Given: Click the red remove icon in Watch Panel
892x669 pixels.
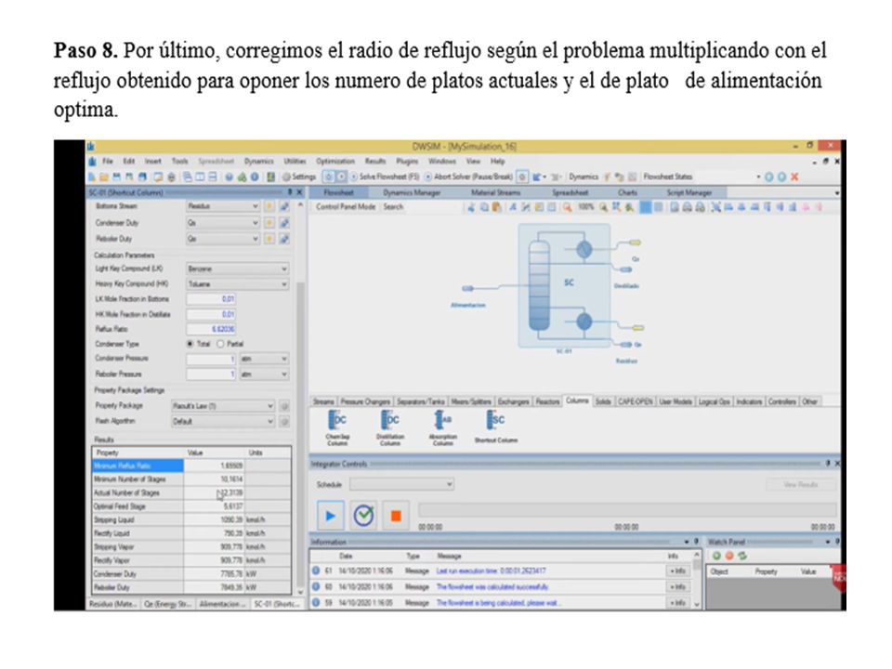Looking at the screenshot, I should click(x=728, y=556).
